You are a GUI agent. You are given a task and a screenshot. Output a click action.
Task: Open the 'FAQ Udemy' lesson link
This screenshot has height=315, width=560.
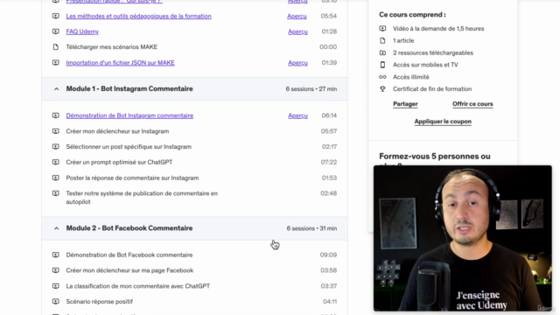click(82, 31)
